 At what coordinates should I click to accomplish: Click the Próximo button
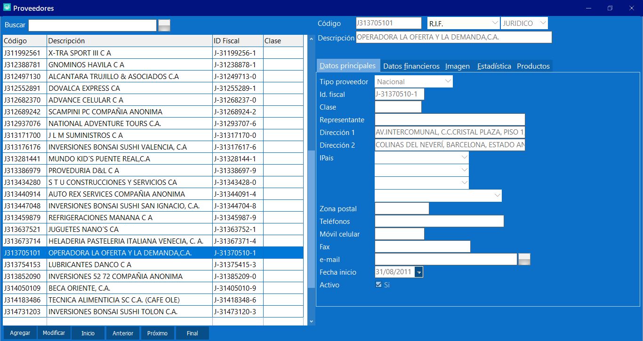[157, 333]
